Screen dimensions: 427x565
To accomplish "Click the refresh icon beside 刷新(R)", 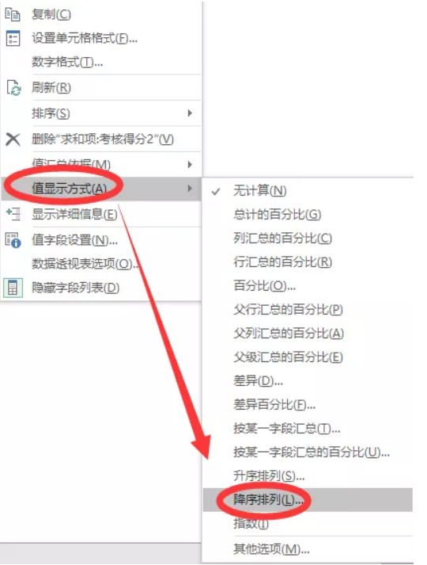I will (x=13, y=87).
